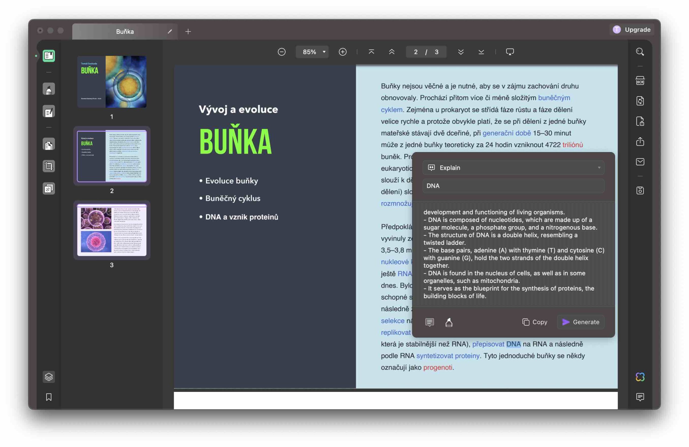Click the 'Evoluce buňky' bullet text
689x447 pixels.
click(x=232, y=181)
